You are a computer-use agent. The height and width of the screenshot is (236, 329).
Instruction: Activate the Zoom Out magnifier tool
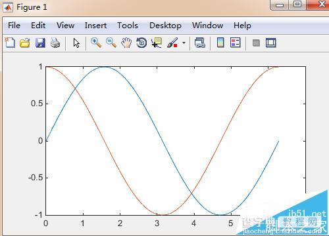click(x=111, y=43)
